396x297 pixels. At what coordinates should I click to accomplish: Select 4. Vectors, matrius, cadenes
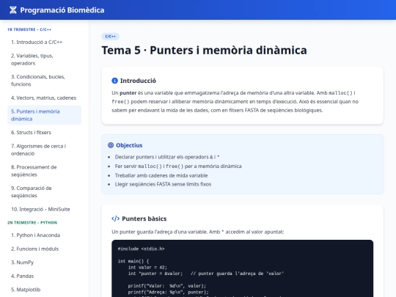45,98
